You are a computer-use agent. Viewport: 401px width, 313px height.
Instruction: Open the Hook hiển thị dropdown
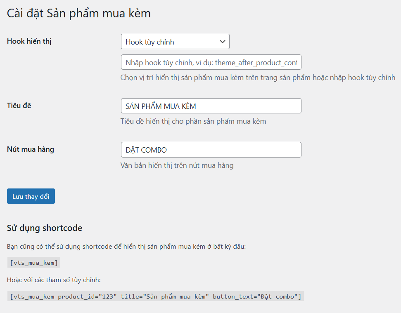click(x=175, y=42)
